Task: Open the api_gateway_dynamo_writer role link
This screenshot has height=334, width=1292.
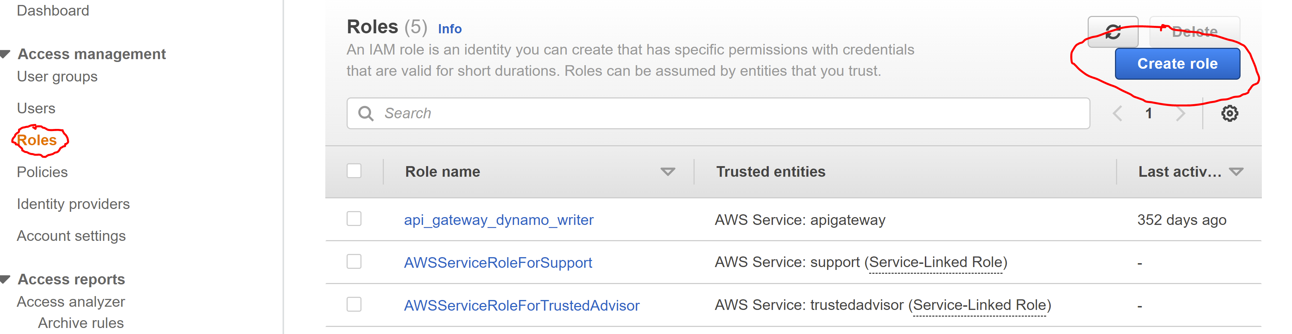Action: pyautogui.click(x=498, y=220)
